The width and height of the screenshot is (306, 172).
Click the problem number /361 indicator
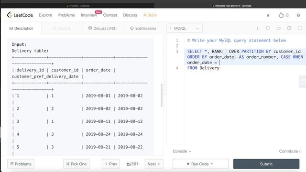132,164
